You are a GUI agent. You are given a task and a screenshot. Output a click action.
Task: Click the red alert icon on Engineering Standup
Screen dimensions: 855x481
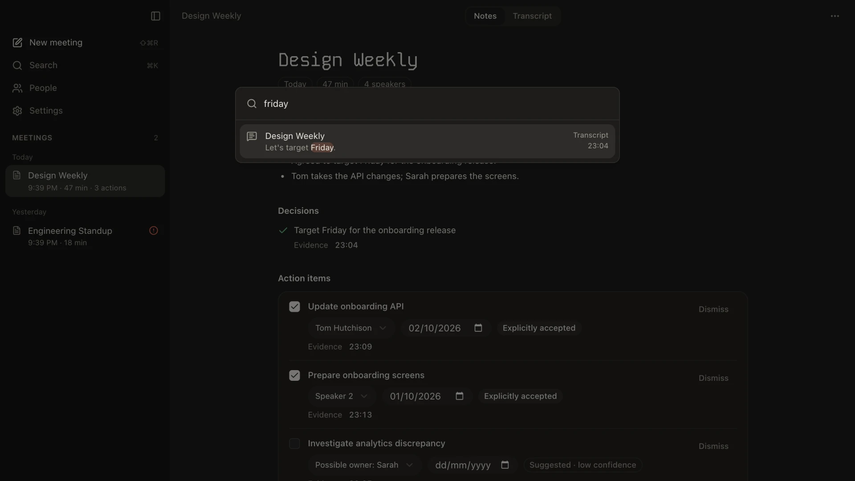coord(154,230)
